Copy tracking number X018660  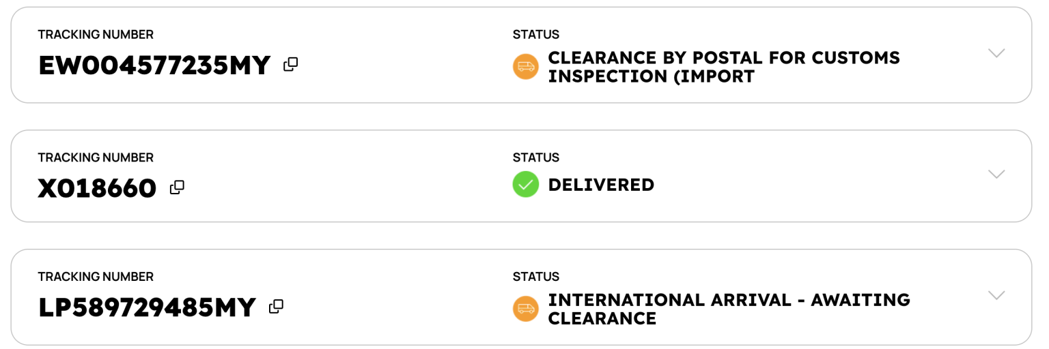pos(177,187)
